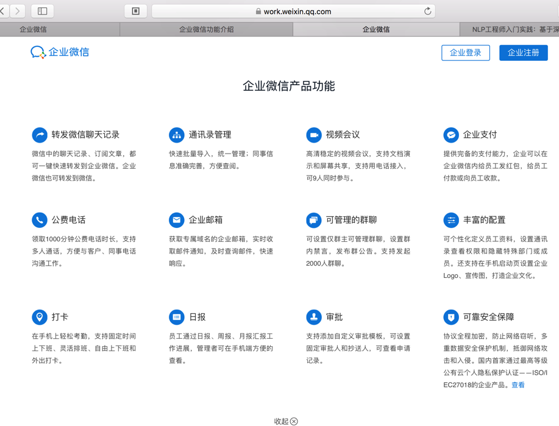Click the 打卡 heading
The width and height of the screenshot is (559, 426).
click(60, 317)
